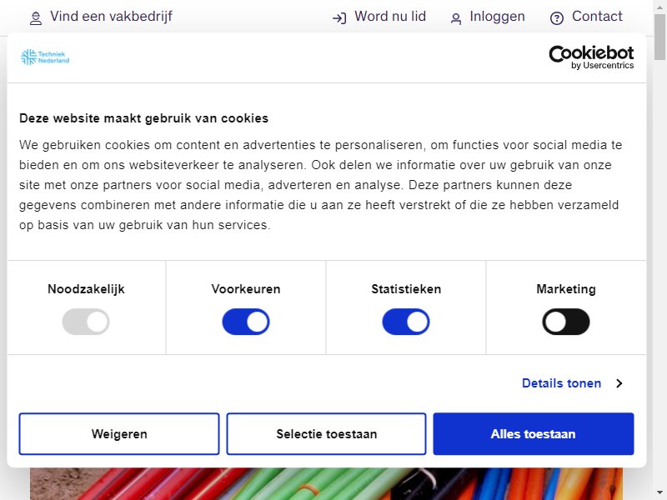
Task: Turn off the Statistieken cookies switch
Action: click(x=406, y=322)
